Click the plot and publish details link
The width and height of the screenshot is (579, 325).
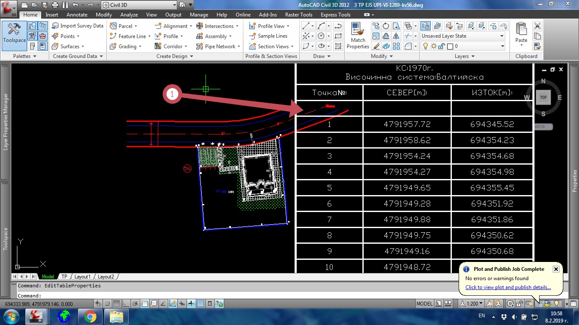pos(508,287)
